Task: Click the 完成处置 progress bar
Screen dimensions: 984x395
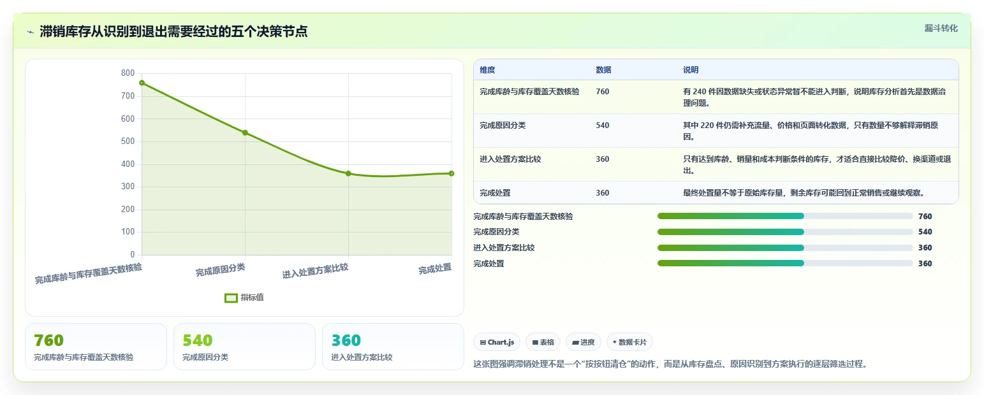Action: [x=785, y=263]
